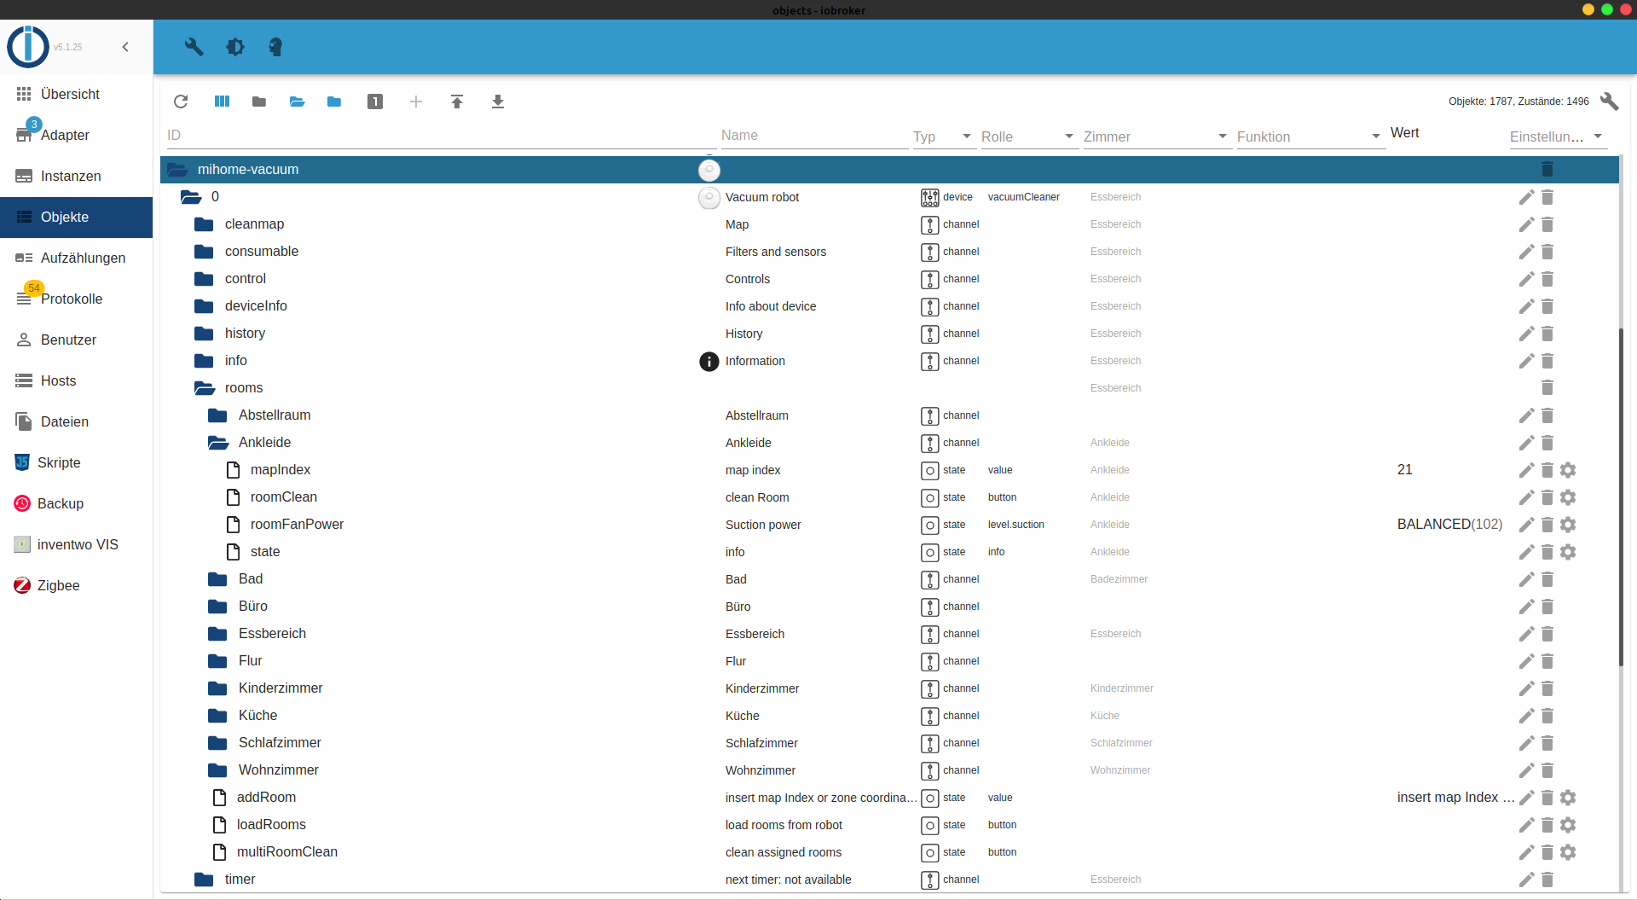1637x900 pixels.
Task: Toggle the light/dark theme icon
Action: click(235, 47)
